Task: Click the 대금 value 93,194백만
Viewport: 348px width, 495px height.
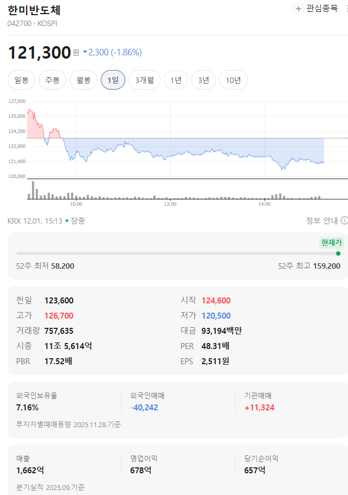Action: (222, 331)
